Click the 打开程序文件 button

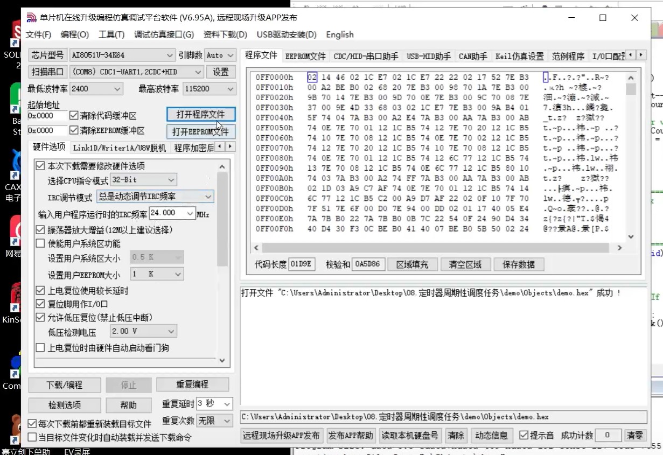[200, 114]
